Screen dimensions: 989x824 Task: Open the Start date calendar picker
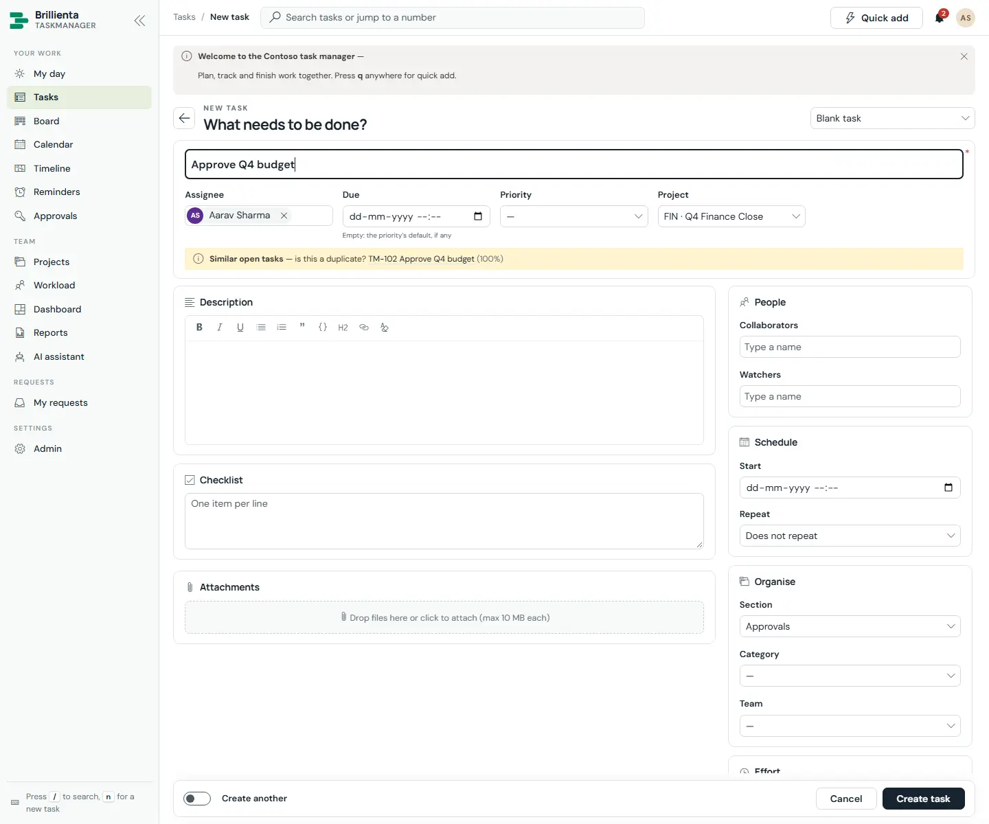pyautogui.click(x=948, y=488)
